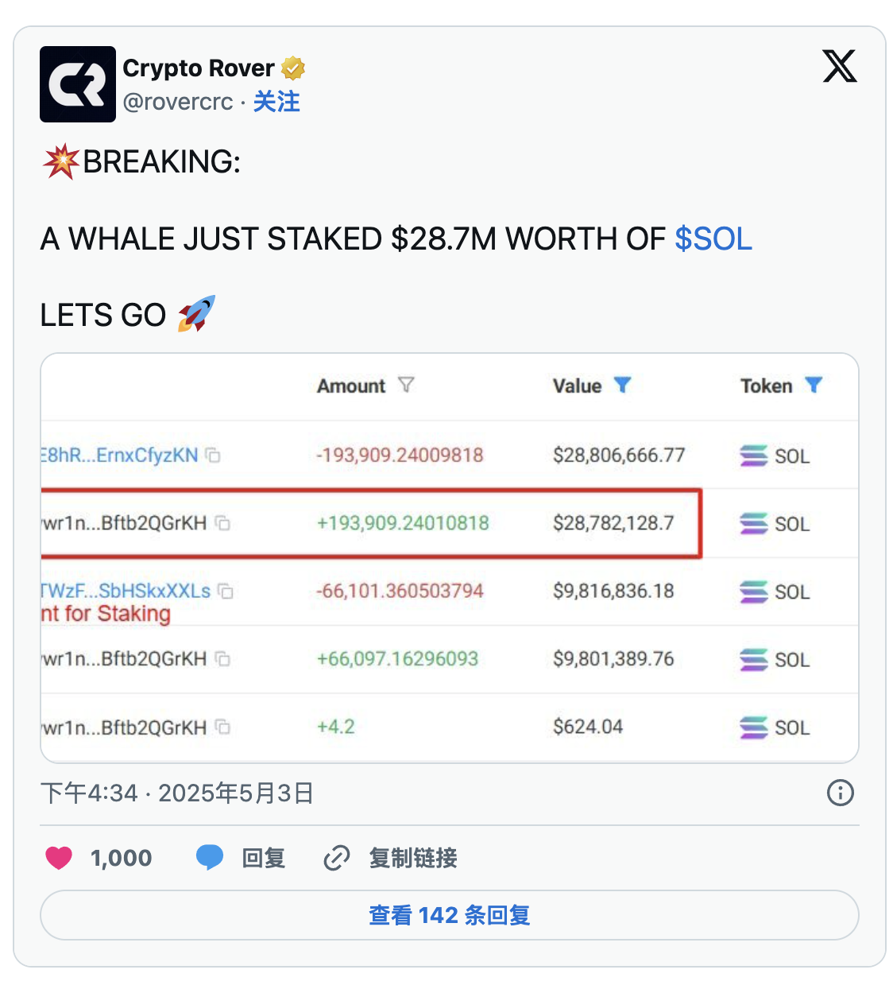
Task: Open Value column filter funnel
Action: point(623,386)
